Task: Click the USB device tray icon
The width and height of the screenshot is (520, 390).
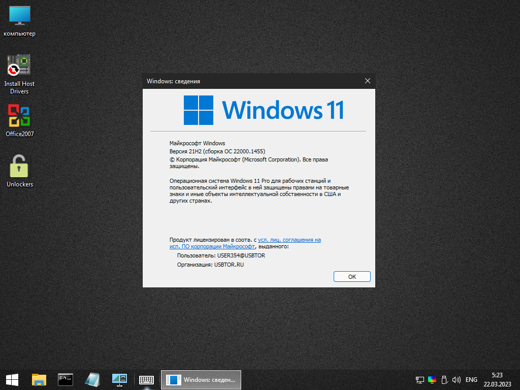Action: (444, 380)
